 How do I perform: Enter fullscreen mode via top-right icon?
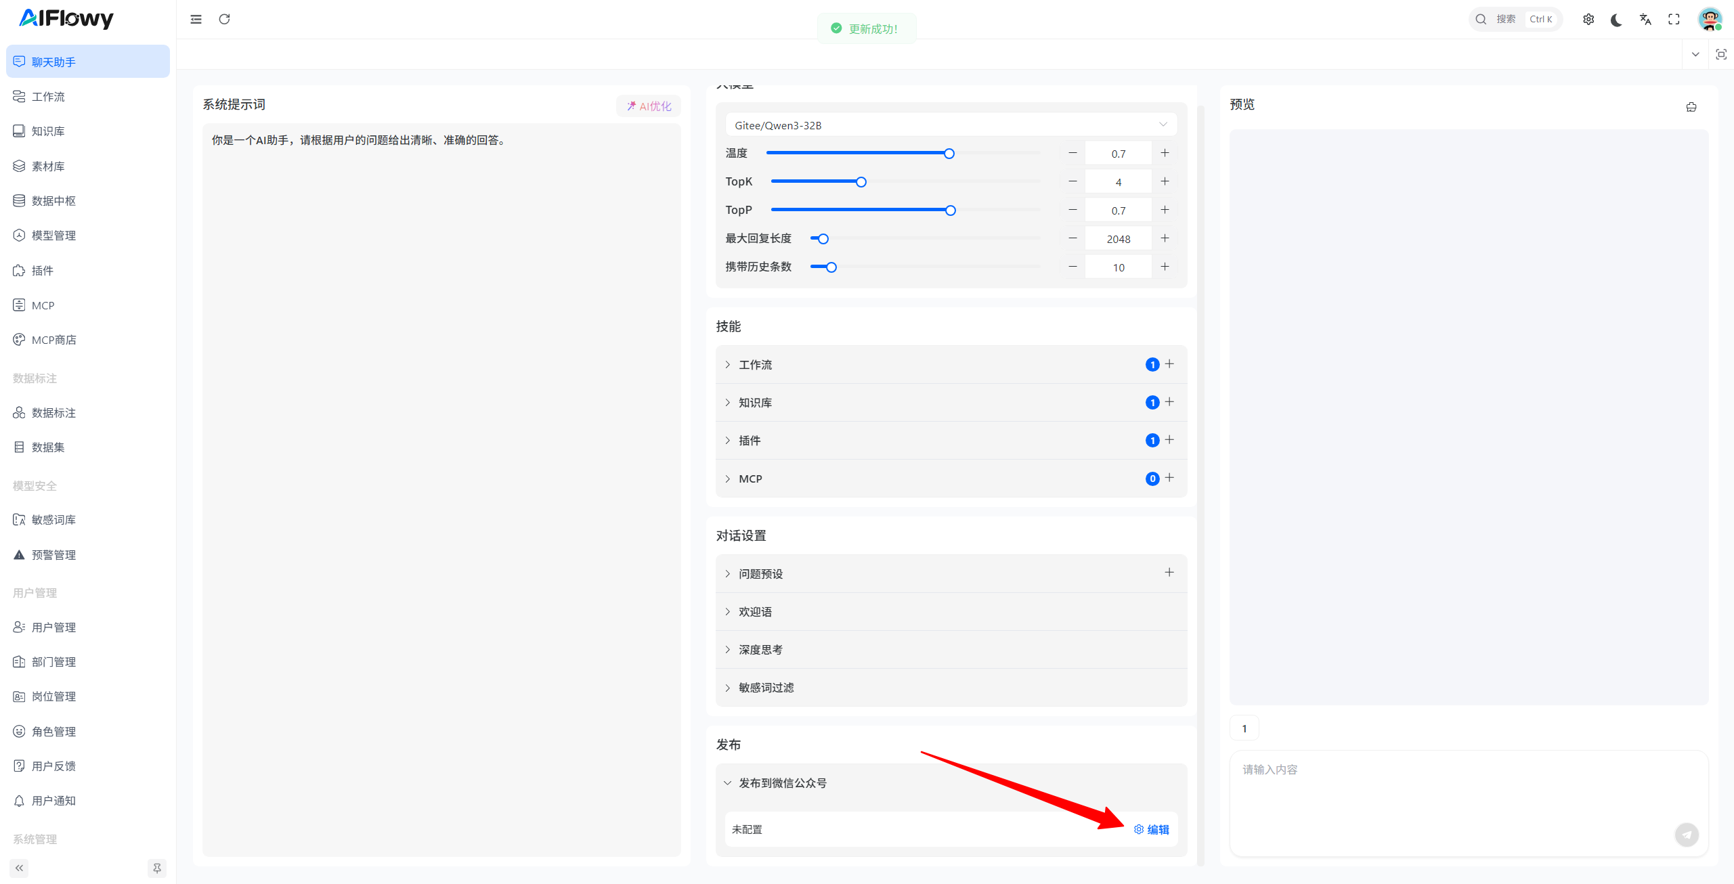point(1674,20)
